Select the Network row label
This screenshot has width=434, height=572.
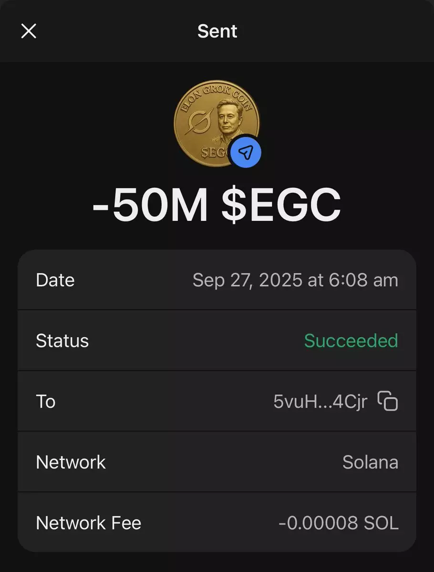[x=71, y=462]
